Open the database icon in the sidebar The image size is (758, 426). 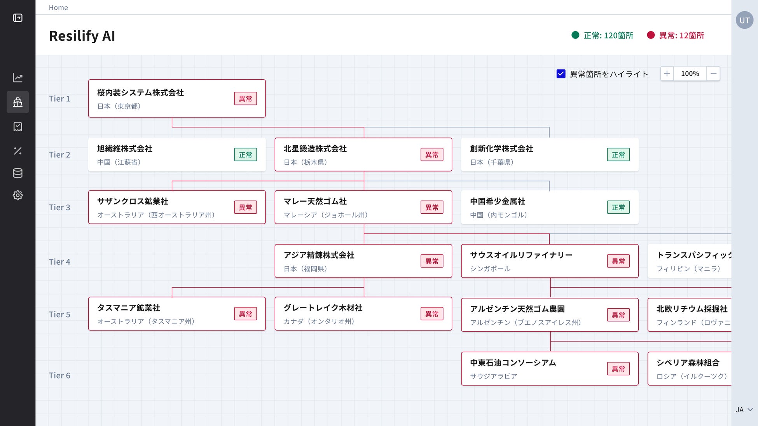pyautogui.click(x=17, y=173)
